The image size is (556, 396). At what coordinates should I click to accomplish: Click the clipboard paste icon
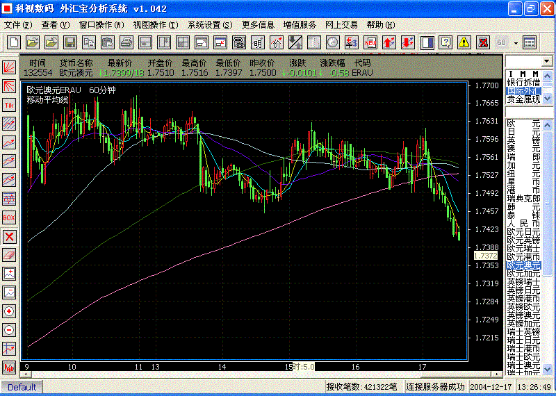coord(108,42)
